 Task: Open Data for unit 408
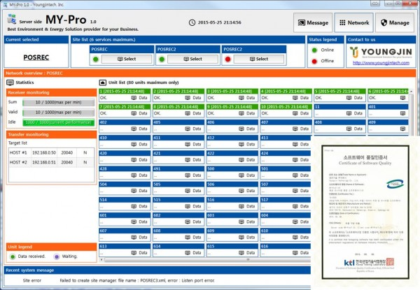tap(354, 129)
